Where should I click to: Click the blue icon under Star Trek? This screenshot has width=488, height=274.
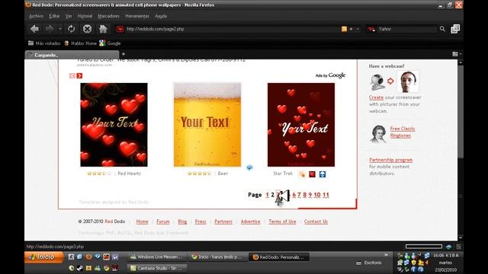point(323,174)
